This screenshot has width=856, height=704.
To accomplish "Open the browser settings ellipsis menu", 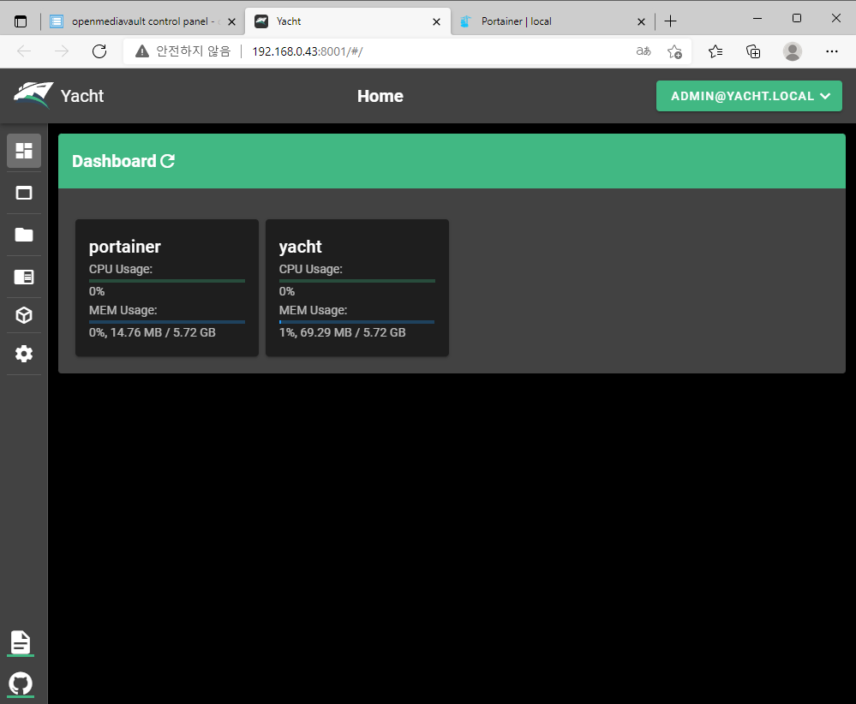I will pos(831,51).
